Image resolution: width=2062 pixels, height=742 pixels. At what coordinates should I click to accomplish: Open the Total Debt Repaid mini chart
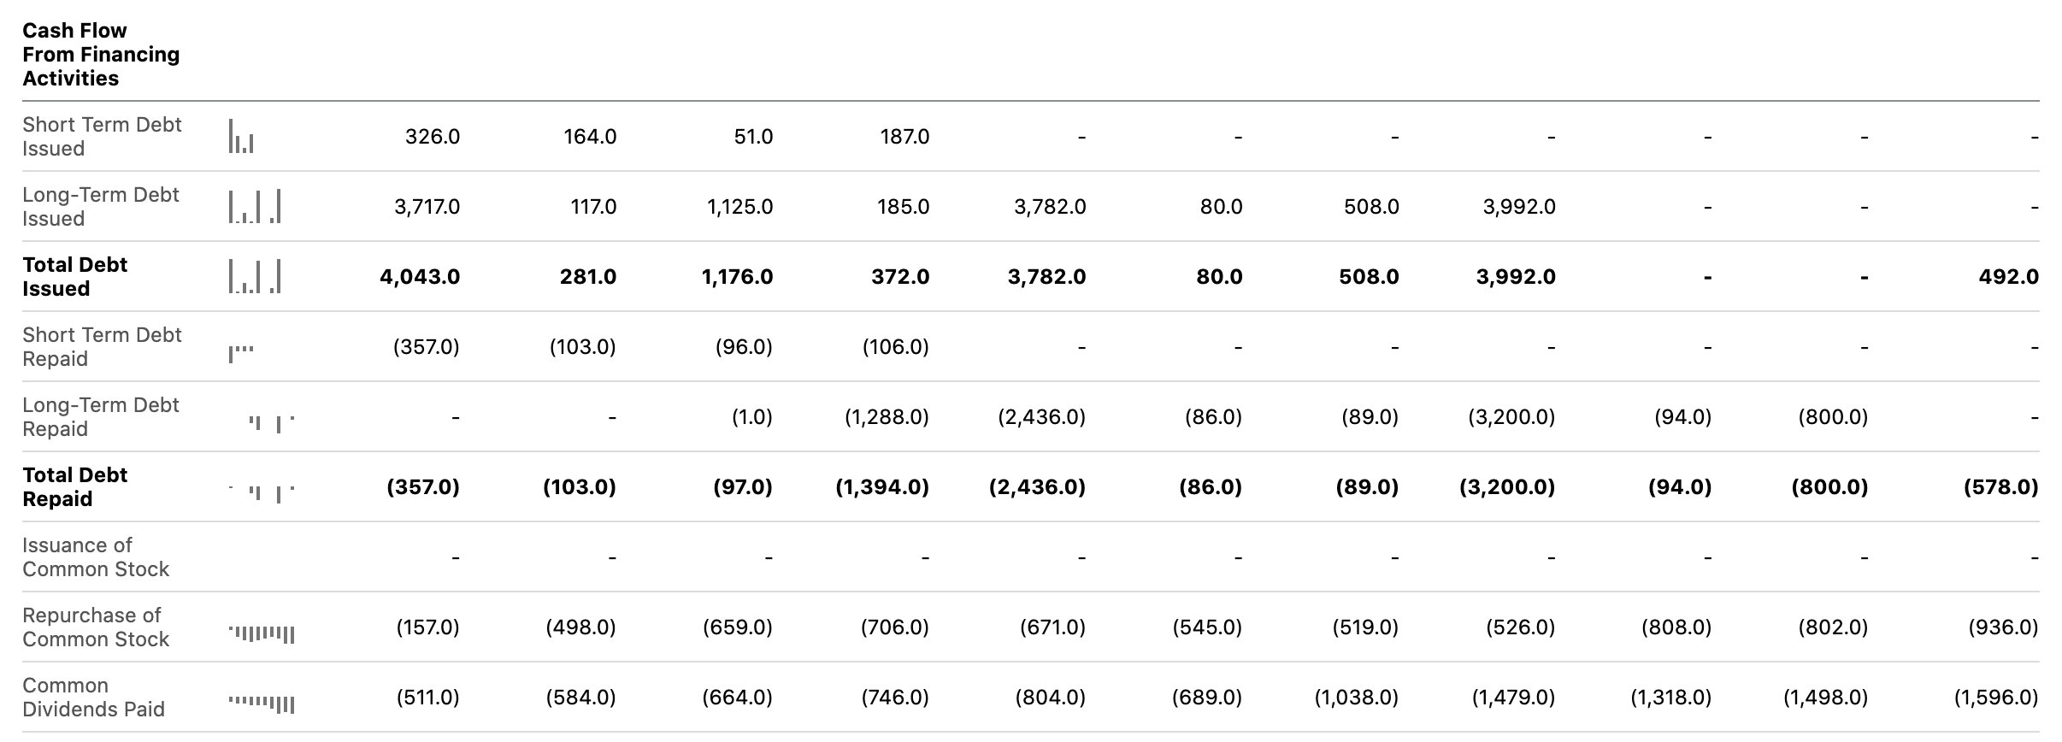(x=262, y=493)
